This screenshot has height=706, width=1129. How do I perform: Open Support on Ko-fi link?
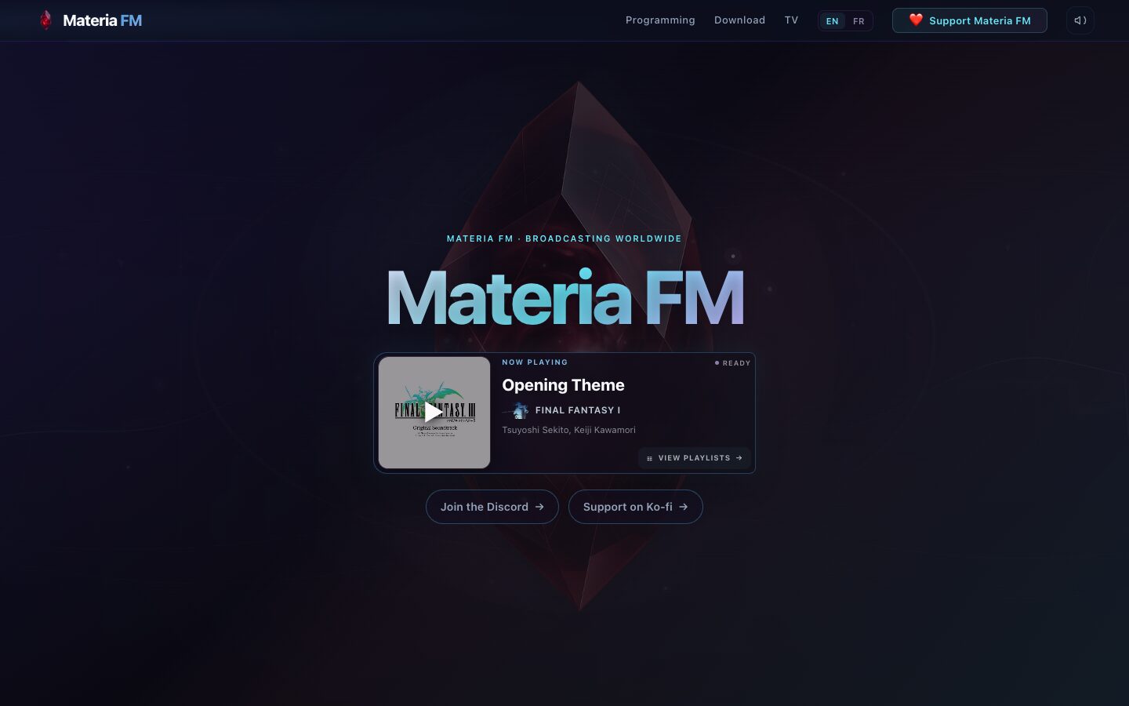pos(636,507)
